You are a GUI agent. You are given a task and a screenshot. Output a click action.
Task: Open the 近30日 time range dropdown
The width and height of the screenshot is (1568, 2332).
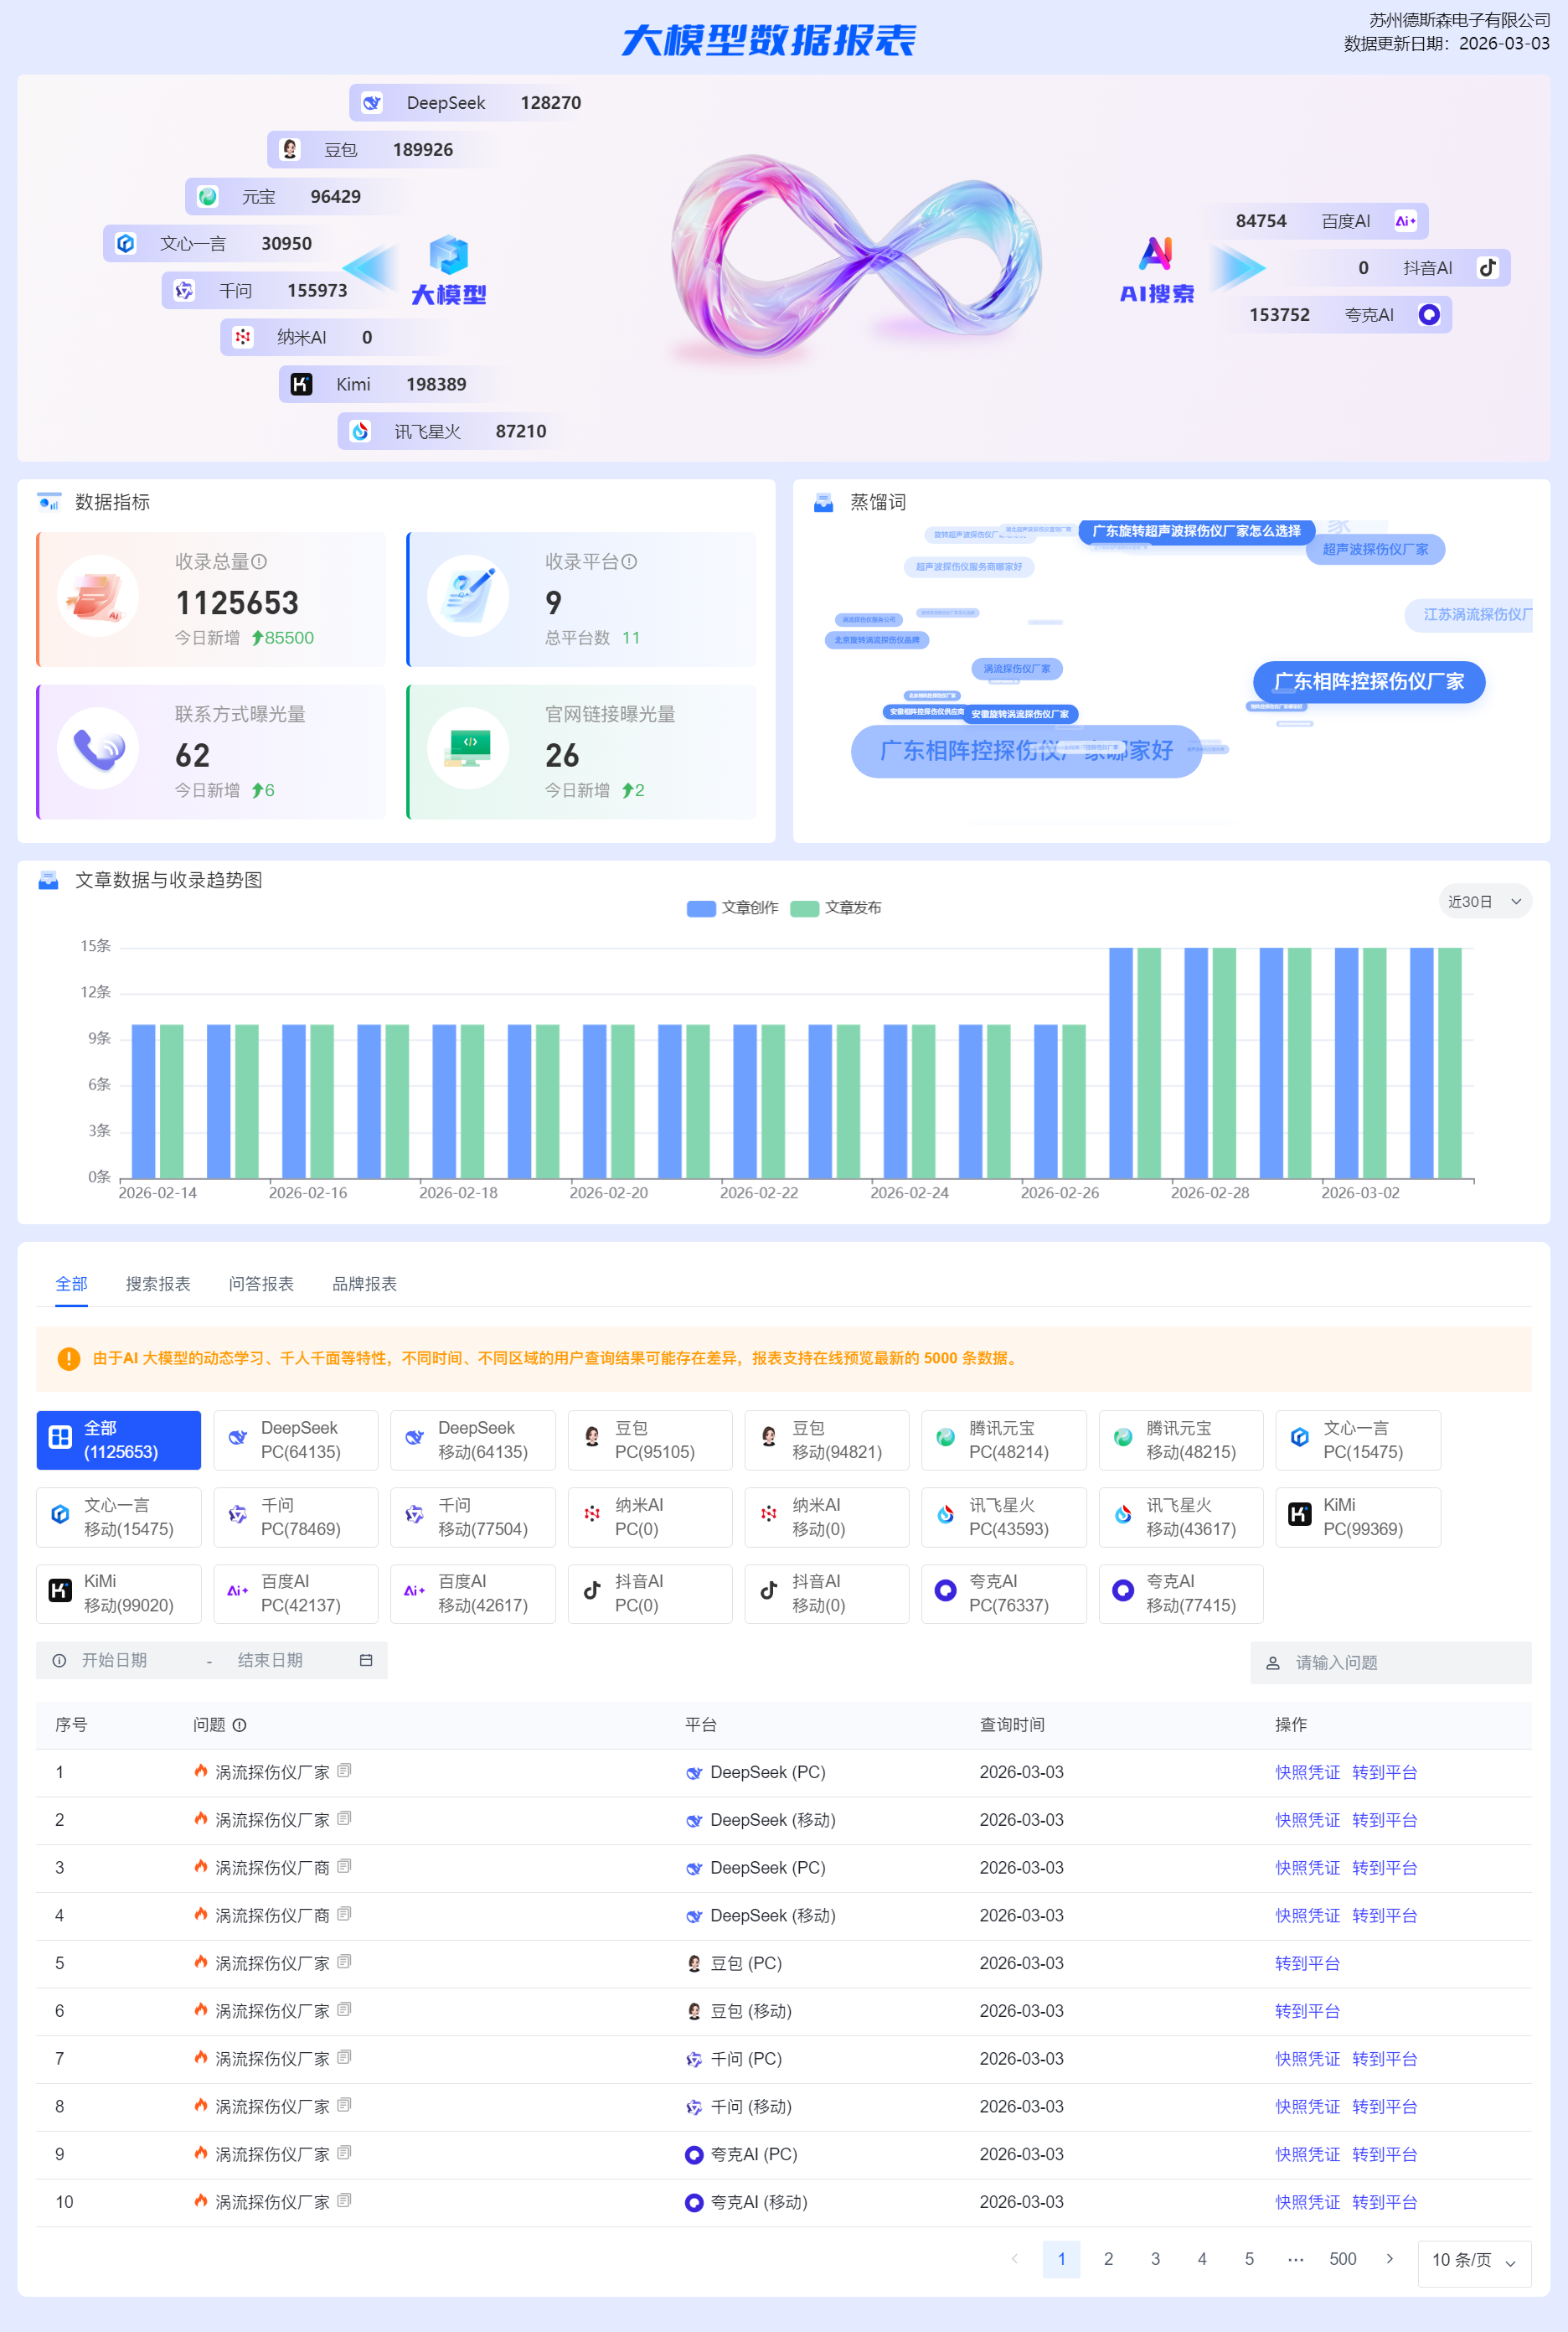click(1485, 902)
